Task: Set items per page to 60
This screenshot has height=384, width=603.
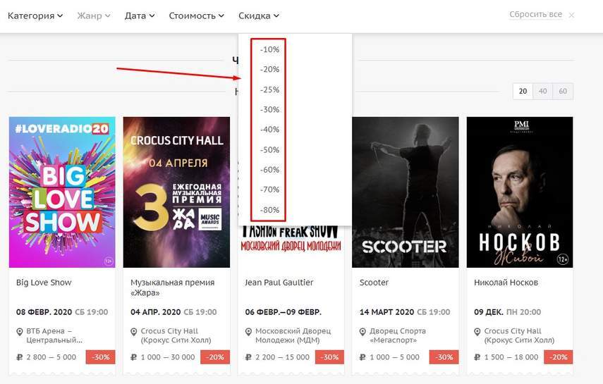Action: [563, 91]
